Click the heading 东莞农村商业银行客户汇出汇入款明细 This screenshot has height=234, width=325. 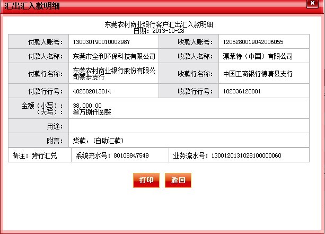tap(159, 24)
